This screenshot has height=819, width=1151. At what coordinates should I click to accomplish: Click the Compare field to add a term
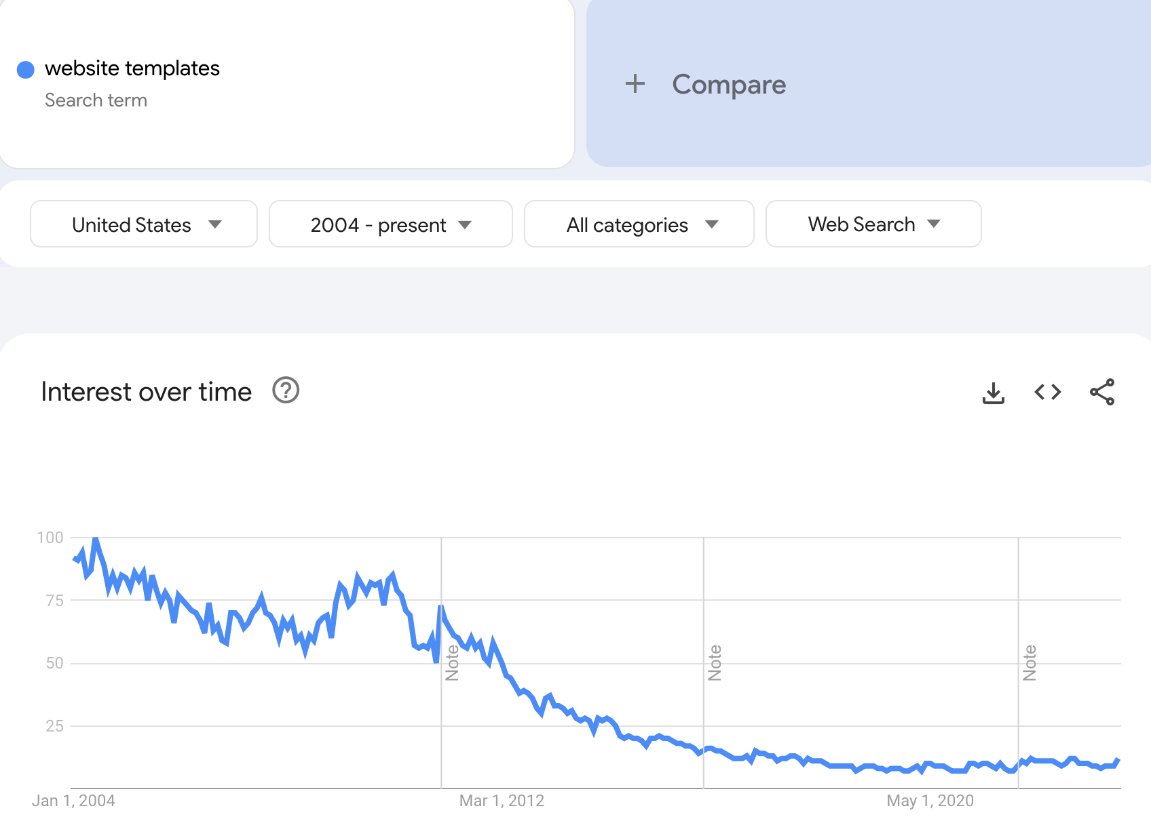click(x=729, y=84)
